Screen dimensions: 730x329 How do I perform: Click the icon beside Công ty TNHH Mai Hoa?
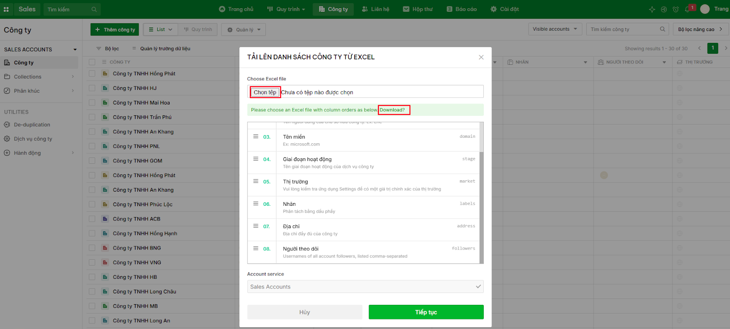105,103
